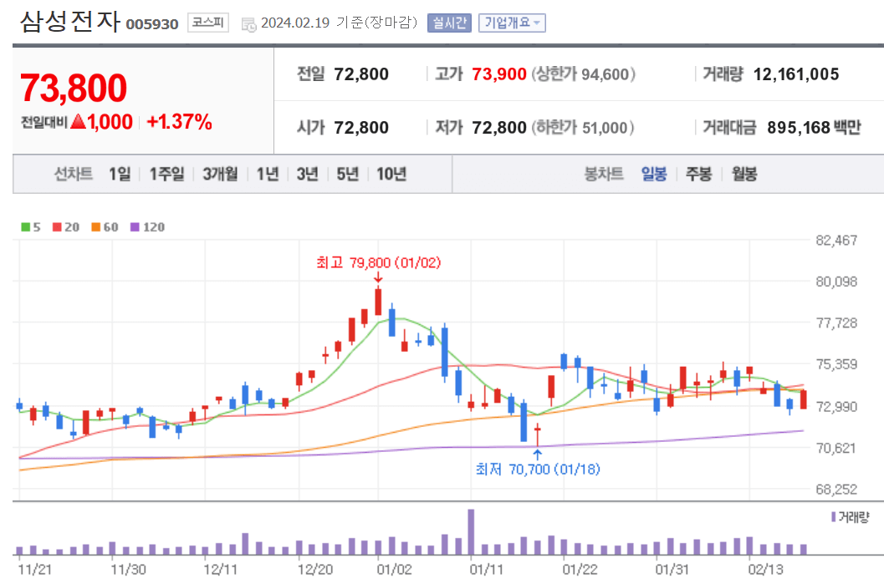Click the 실시간 real-time button
Viewport: 884px width, 584px height.
[449, 23]
